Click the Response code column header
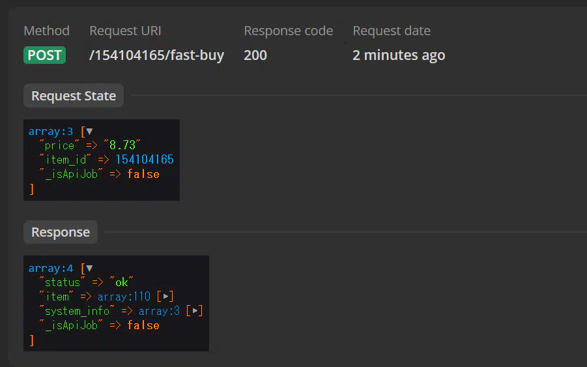 point(288,31)
